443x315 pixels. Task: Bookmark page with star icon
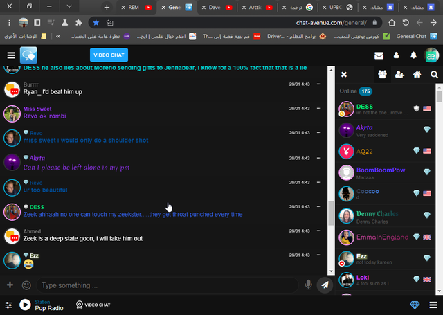[96, 23]
